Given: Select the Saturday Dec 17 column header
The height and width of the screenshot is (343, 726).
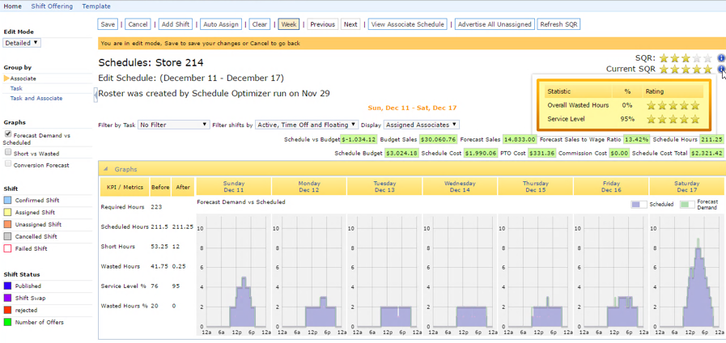Looking at the screenshot, I should 687,187.
